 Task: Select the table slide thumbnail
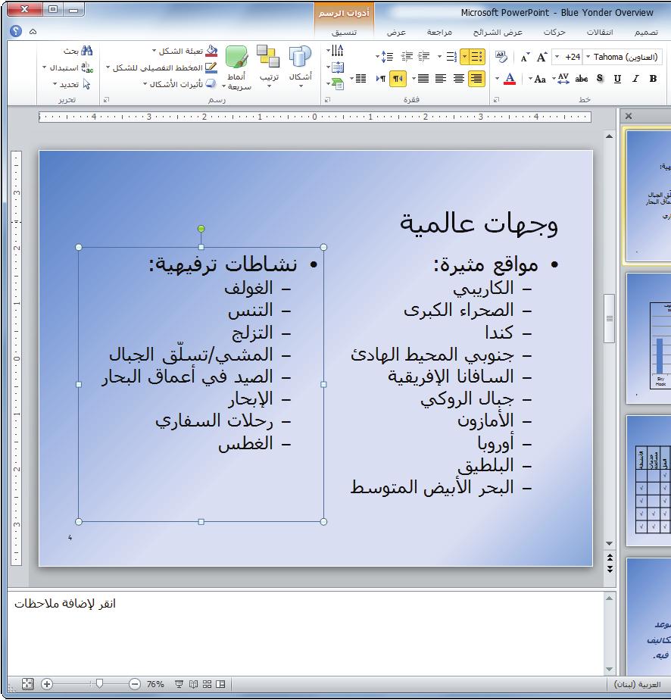pos(649,481)
